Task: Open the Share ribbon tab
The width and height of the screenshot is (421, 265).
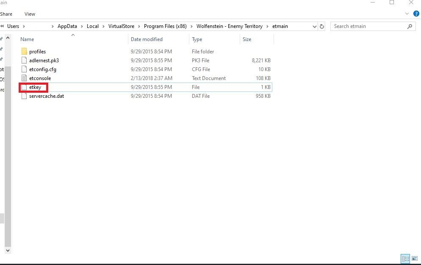Action: (x=6, y=14)
